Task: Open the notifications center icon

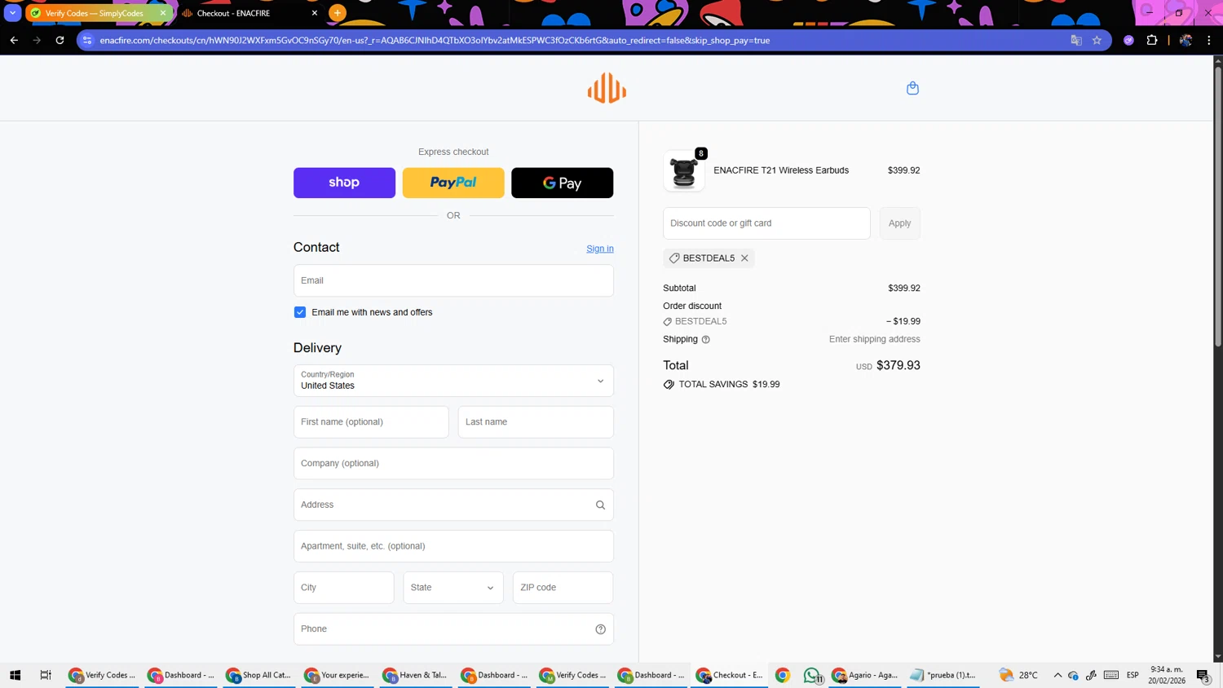Action: click(1203, 675)
